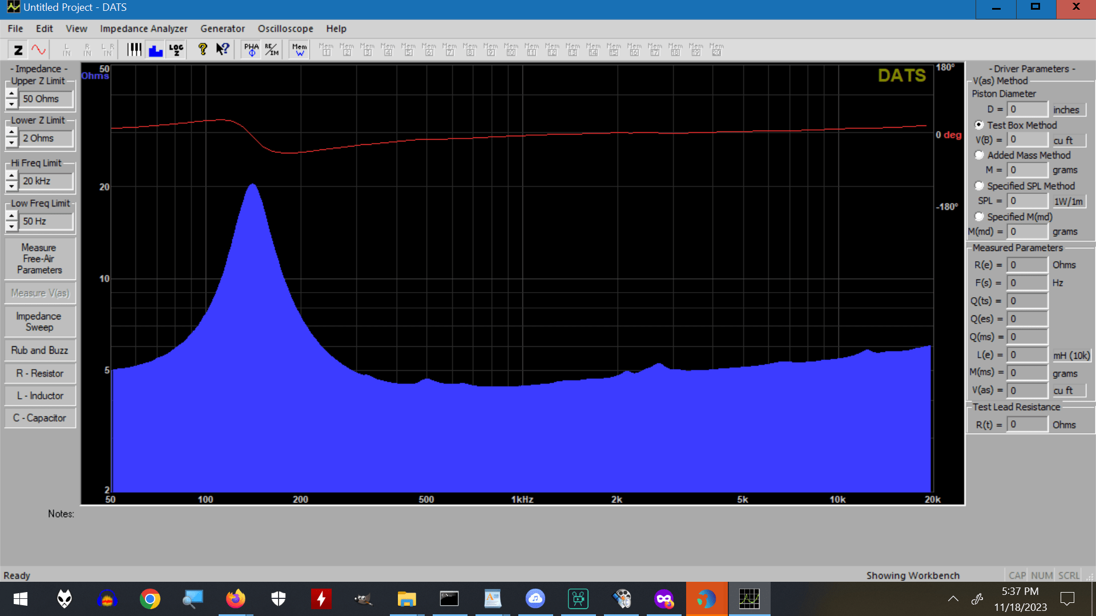The image size is (1096, 616).
Task: Open the View menu
Action: 76,29
